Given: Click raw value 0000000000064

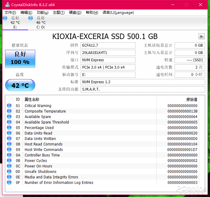Looking at the screenshot, I should [x=183, y=117].
